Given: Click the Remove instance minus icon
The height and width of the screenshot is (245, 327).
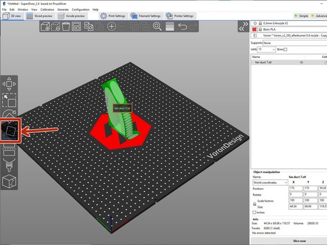Looking at the screenshot, I should tap(123, 26).
